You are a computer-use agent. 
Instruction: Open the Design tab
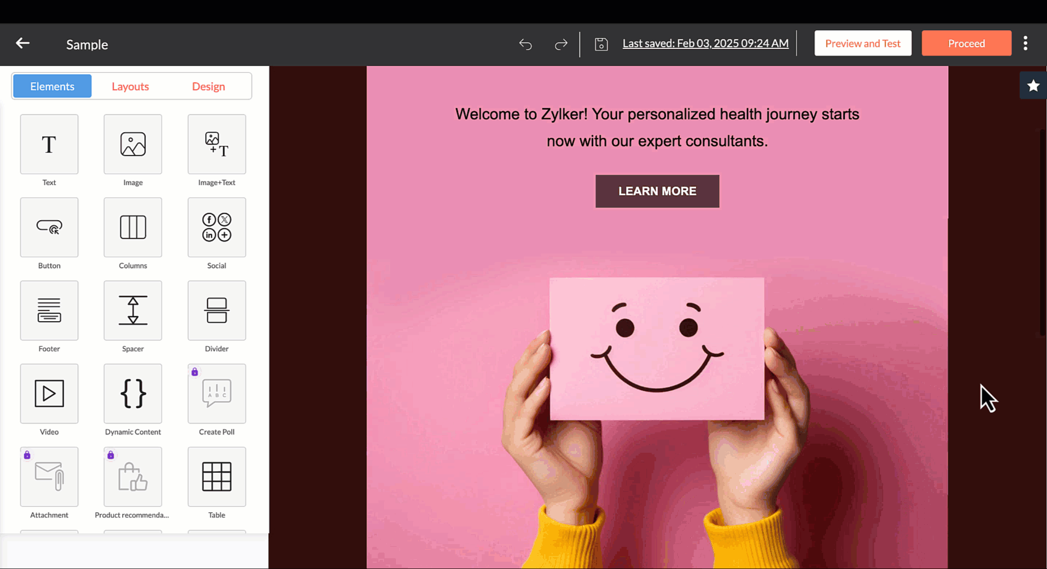(x=208, y=86)
